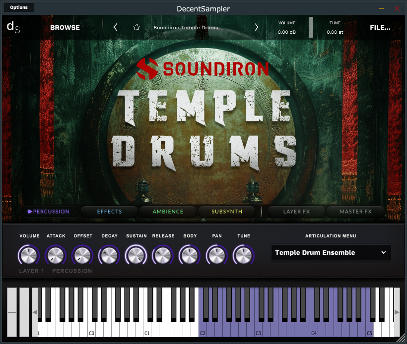
Task: Click the window resize grip corner
Action: (x=402, y=339)
